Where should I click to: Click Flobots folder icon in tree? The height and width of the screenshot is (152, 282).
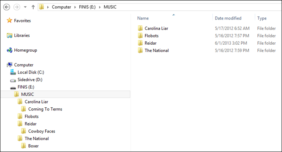(x=20, y=116)
